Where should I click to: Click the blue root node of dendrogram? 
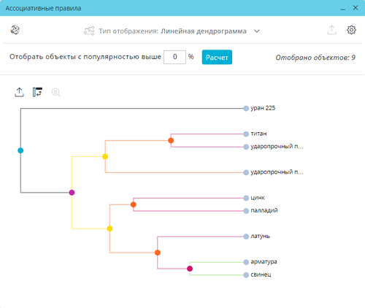pyautogui.click(x=20, y=150)
